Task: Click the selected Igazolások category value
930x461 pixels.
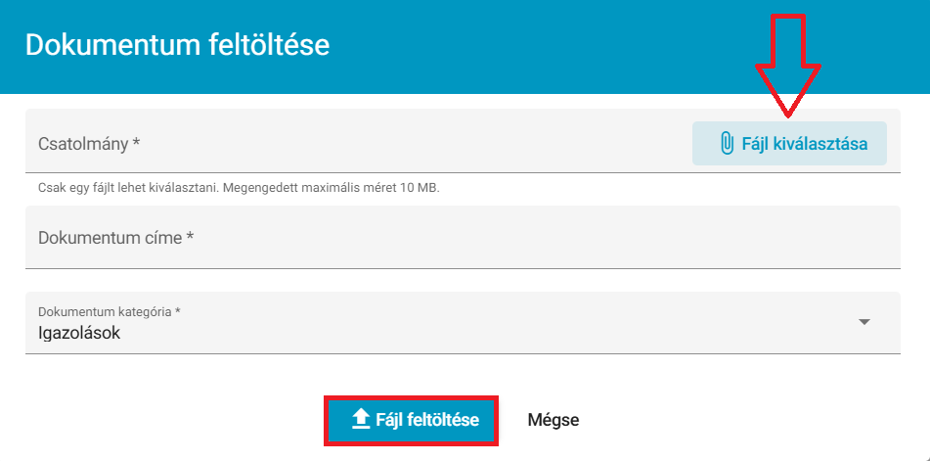Action: click(x=79, y=334)
